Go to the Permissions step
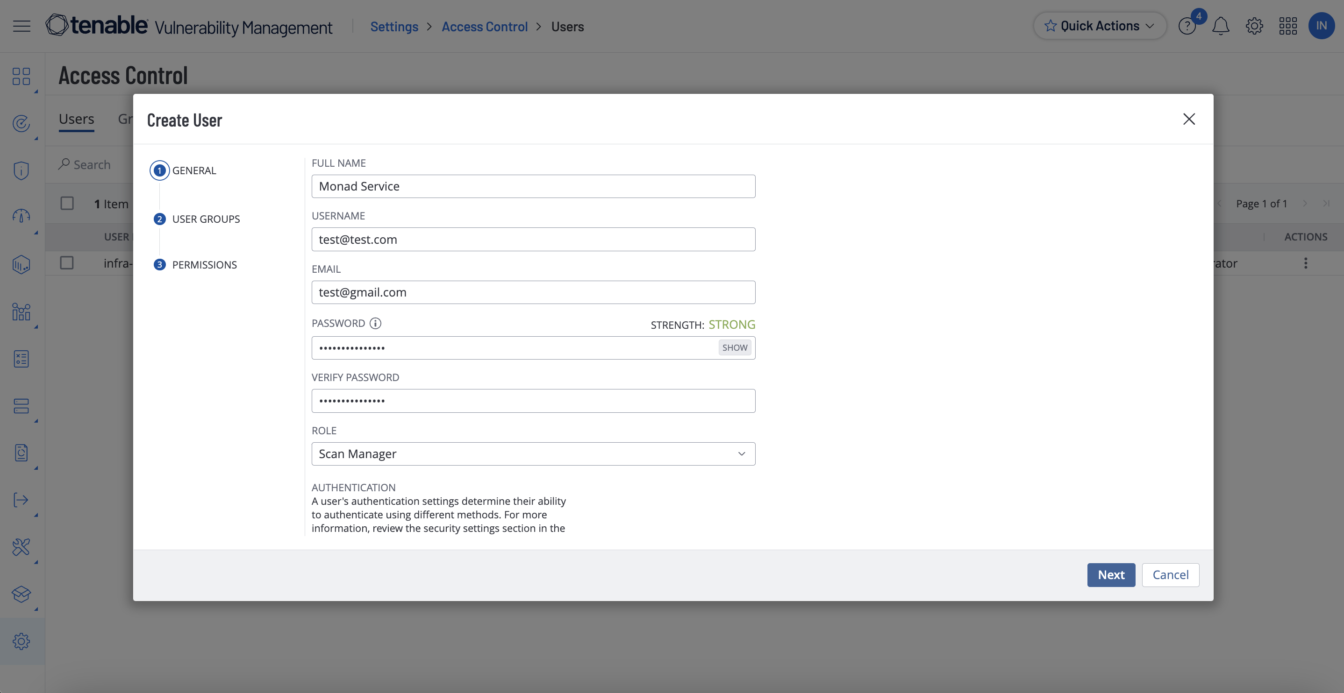The height and width of the screenshot is (693, 1344). click(204, 265)
